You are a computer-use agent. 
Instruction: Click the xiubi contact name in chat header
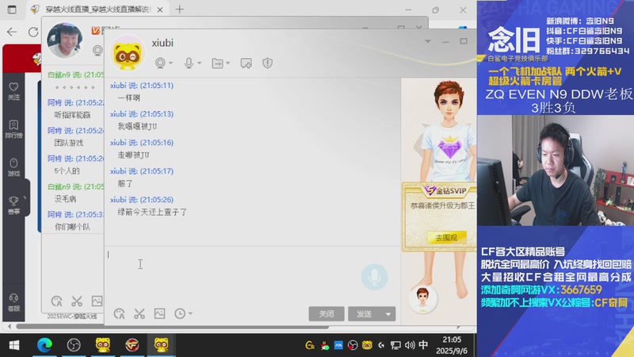click(x=162, y=43)
